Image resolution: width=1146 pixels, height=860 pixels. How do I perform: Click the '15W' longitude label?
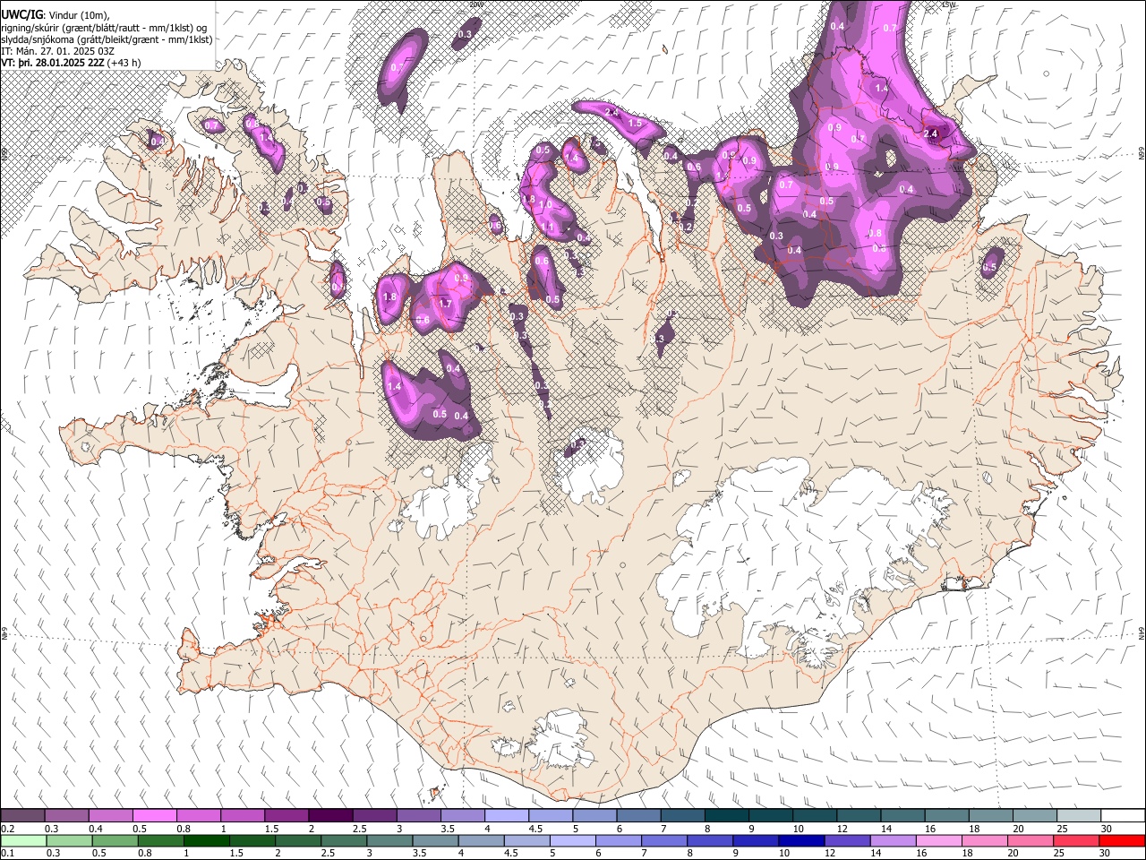(x=949, y=4)
